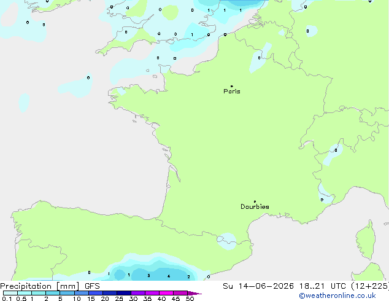389x301 pixels.
Task: Open the weatheronline.co.uk link
Action: click(337, 295)
